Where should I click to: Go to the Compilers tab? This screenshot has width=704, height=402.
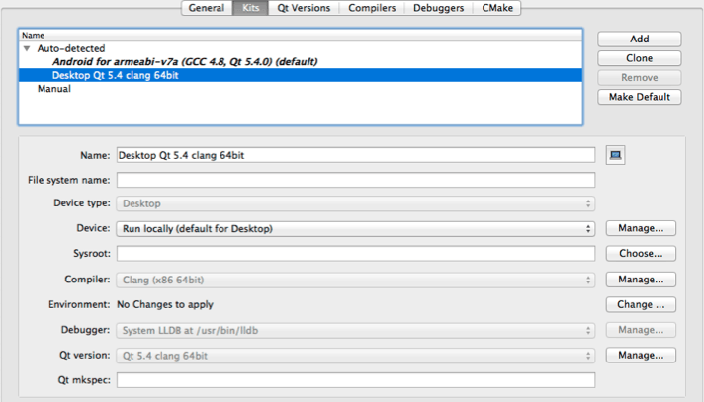(x=372, y=8)
